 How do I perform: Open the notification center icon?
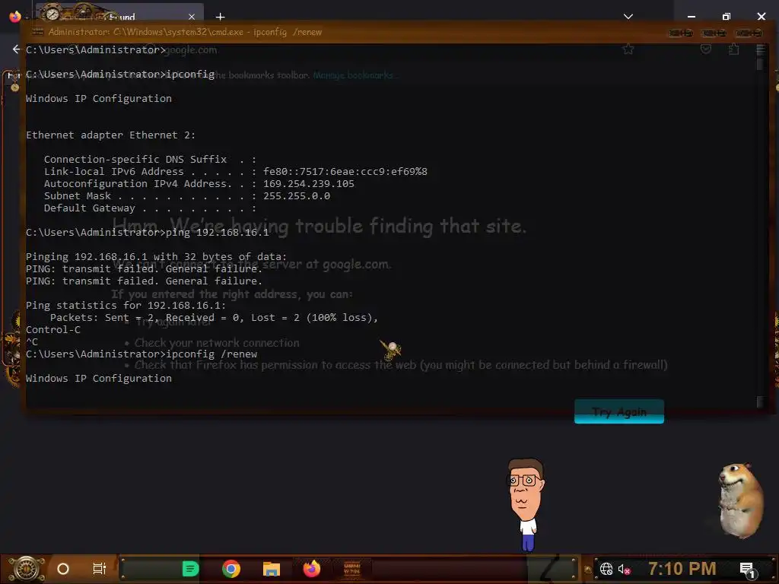click(x=747, y=570)
